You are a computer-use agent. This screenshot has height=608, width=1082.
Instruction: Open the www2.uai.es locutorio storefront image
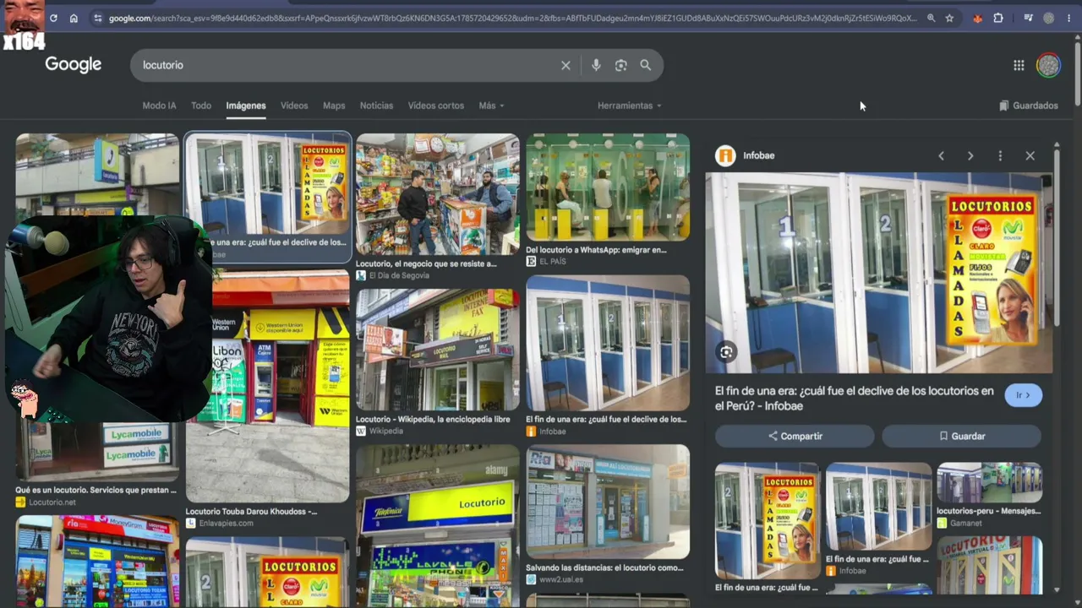(x=608, y=502)
